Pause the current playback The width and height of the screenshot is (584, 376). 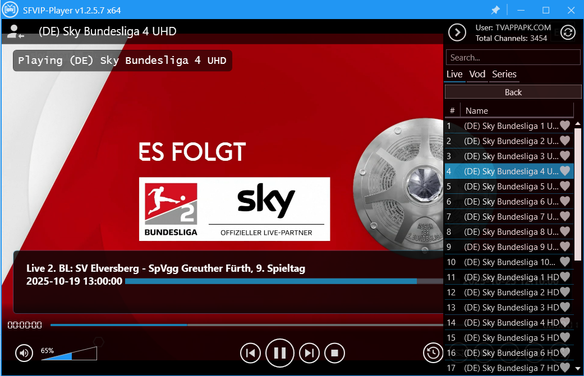280,352
